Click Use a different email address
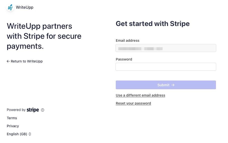Image resolution: width=228 pixels, height=143 pixels. pos(140,95)
